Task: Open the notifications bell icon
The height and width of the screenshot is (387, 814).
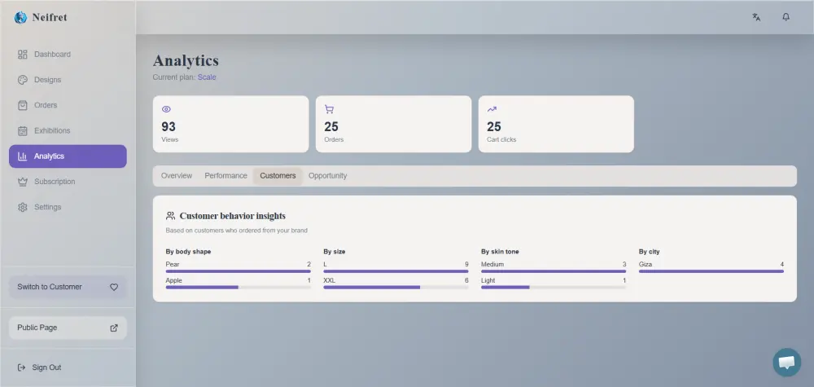Action: pos(786,17)
